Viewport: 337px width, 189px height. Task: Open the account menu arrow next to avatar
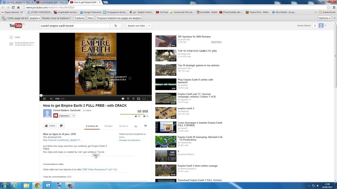325,25
